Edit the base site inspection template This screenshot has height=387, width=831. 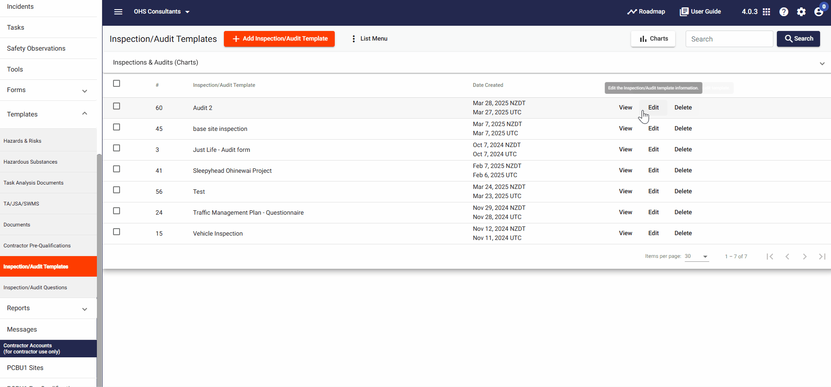coord(653,129)
